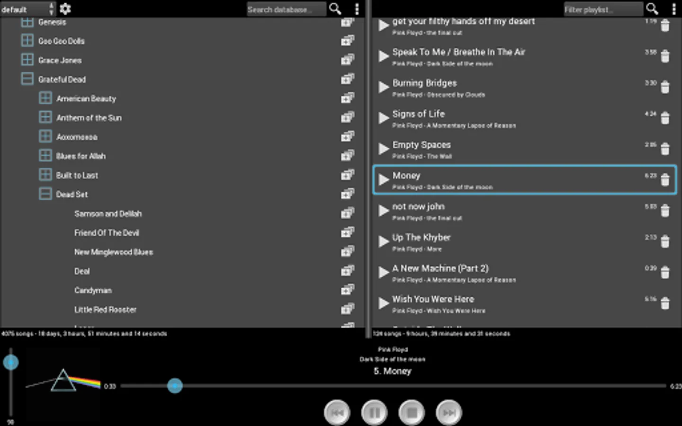Image resolution: width=682 pixels, height=426 pixels.
Task: Play Up The Khyber track
Action: (x=384, y=241)
